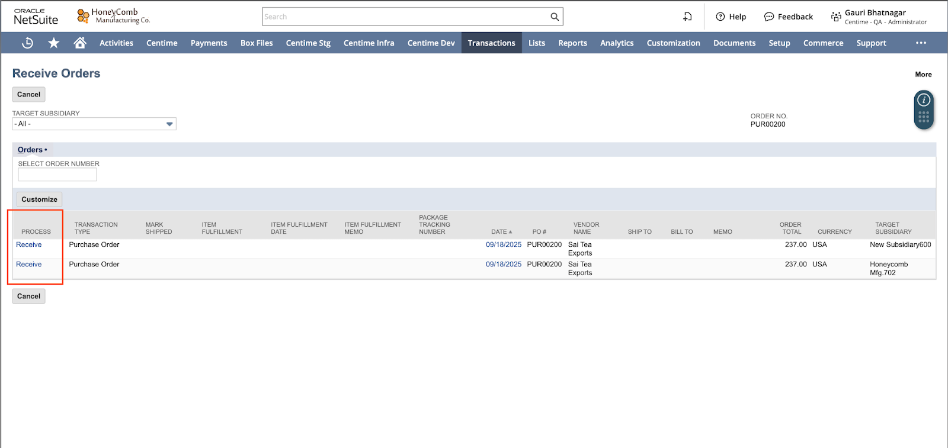This screenshot has width=948, height=448.
Task: Open the Orders subtab
Action: (x=30, y=150)
